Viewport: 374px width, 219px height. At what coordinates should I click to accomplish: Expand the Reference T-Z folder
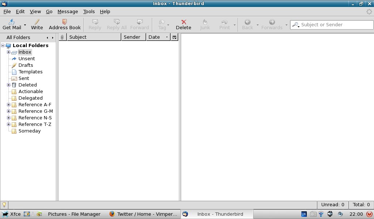click(9, 124)
